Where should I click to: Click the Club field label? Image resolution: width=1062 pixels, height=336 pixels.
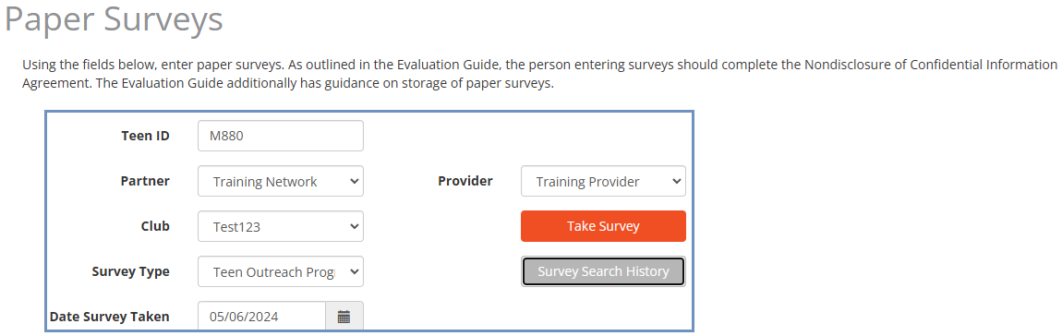pos(155,226)
